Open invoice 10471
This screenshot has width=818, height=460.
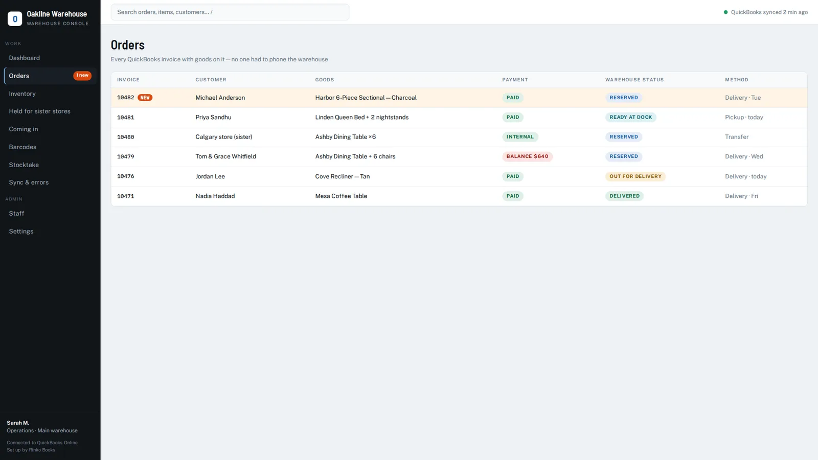coord(126,196)
